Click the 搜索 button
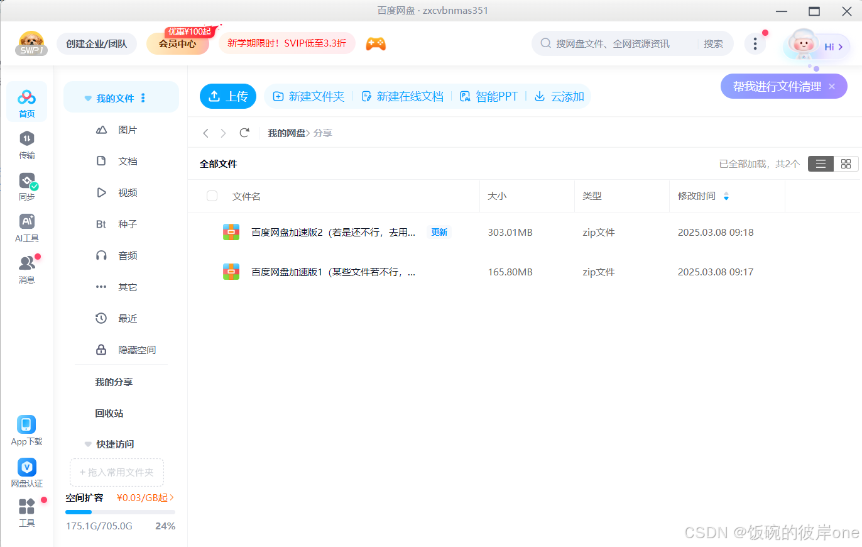 [x=713, y=44]
